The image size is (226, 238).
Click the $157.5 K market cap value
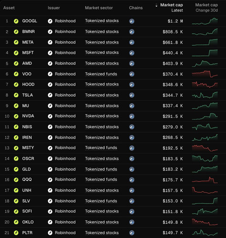173,190
